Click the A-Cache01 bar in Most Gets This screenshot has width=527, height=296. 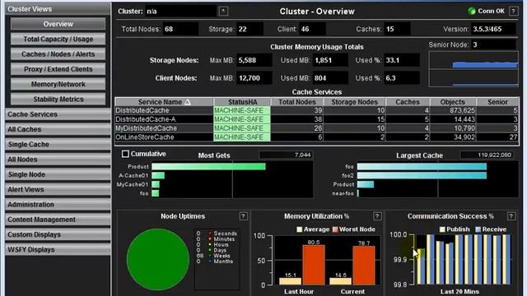158,175
